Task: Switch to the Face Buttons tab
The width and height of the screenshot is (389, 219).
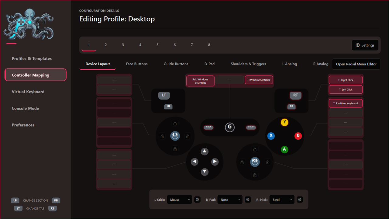Action: 137,64
